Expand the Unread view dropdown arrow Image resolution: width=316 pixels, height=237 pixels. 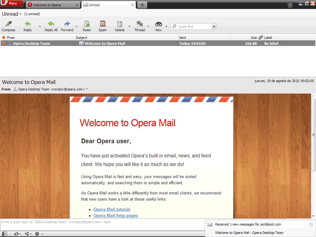click(21, 14)
